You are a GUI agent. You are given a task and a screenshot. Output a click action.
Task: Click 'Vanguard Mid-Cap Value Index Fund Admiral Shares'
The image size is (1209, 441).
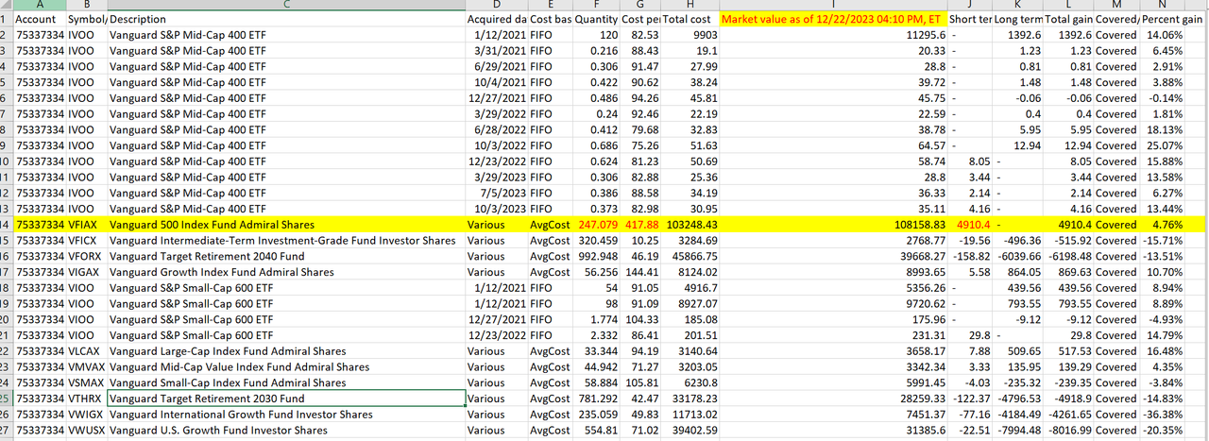pos(286,366)
